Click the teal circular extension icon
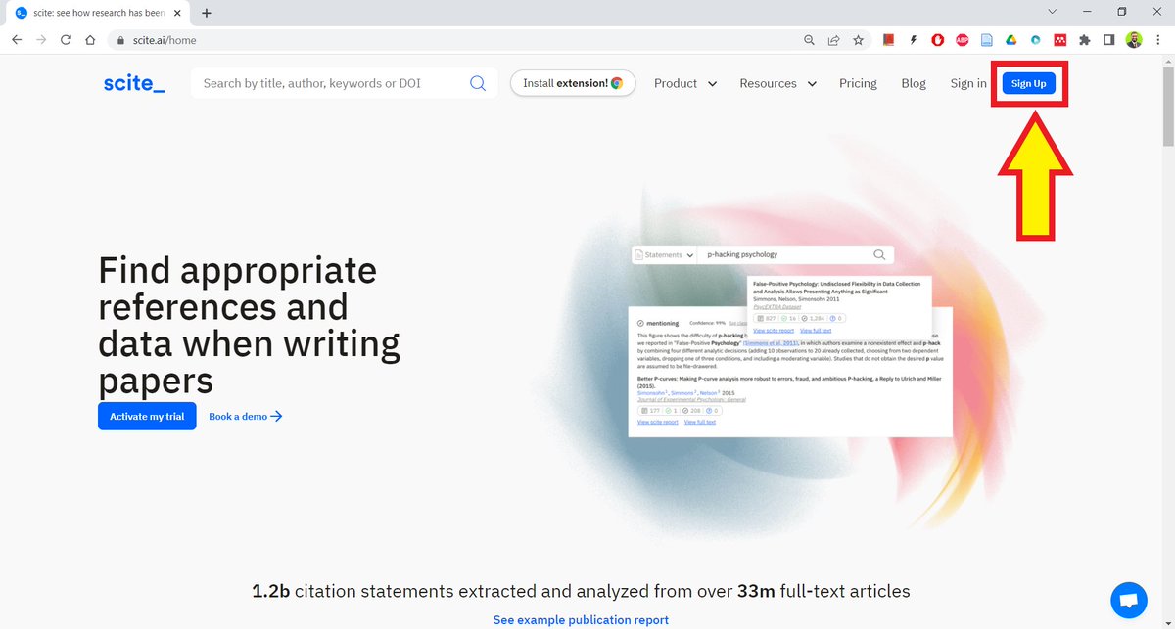This screenshot has width=1175, height=629. (1035, 40)
